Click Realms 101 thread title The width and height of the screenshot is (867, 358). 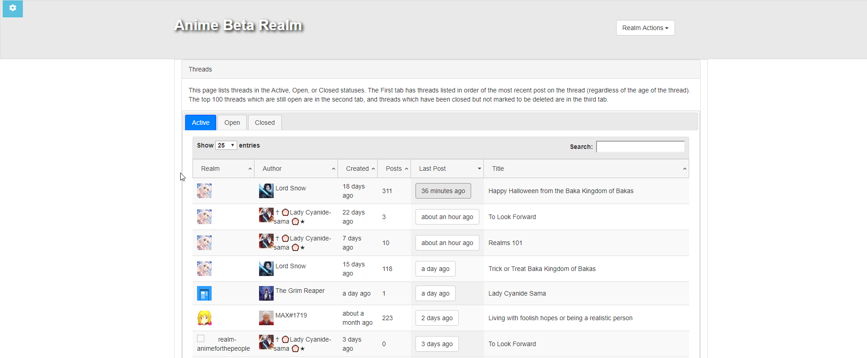505,243
